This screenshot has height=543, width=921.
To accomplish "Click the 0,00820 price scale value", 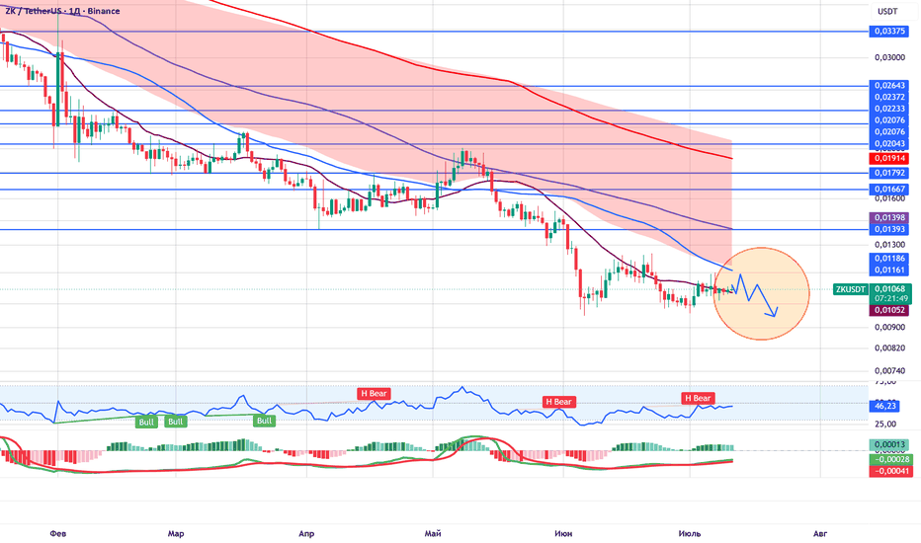I will click(889, 349).
